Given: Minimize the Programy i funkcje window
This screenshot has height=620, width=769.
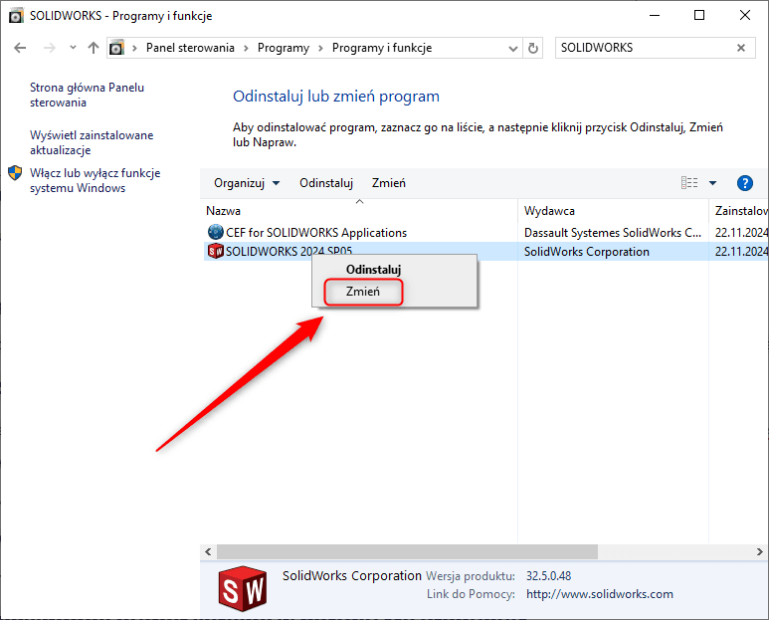Looking at the screenshot, I should point(655,15).
